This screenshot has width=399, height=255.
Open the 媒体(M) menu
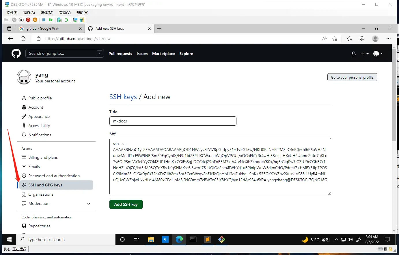(47, 13)
